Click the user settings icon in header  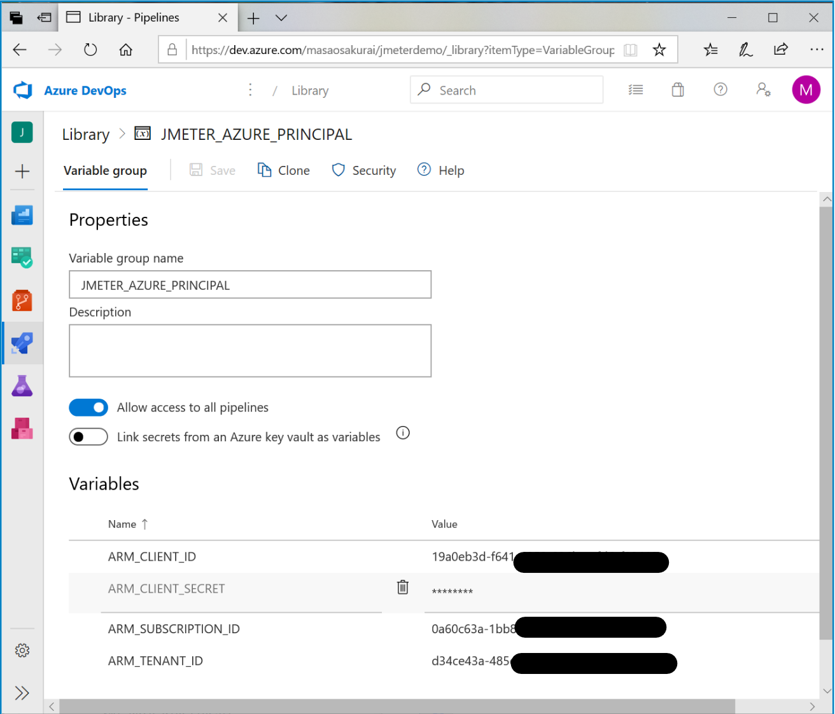pos(763,90)
